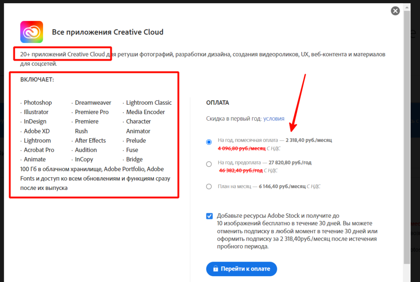Open the first-year discount 'условия' link
The width and height of the screenshot is (420, 282).
[274, 119]
